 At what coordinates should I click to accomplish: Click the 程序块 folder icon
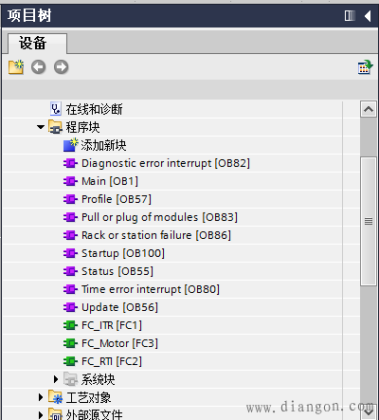point(55,127)
